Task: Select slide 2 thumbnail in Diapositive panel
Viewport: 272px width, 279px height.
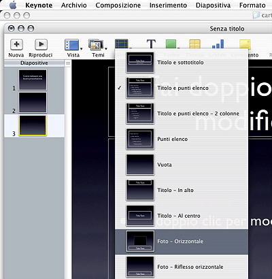Action: [33, 102]
